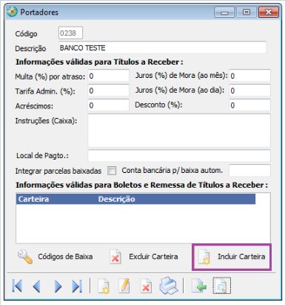Toggle Integrar parcelas baixadas checkbox
285x305 pixels.
112,171
